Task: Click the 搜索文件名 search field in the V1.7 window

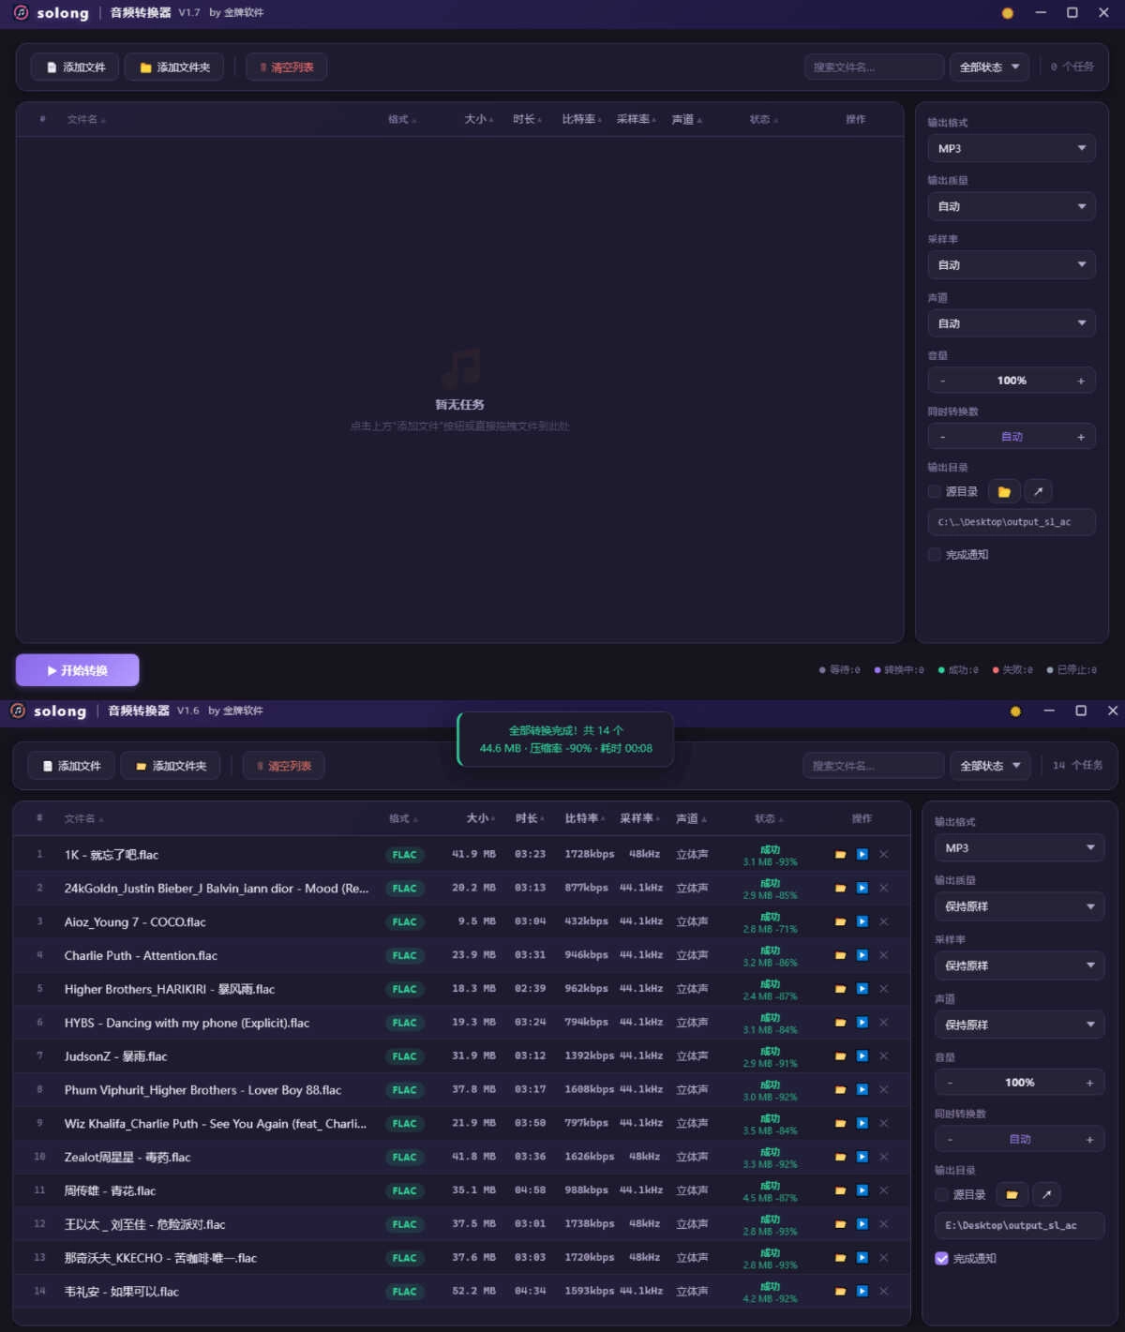Action: (x=873, y=67)
